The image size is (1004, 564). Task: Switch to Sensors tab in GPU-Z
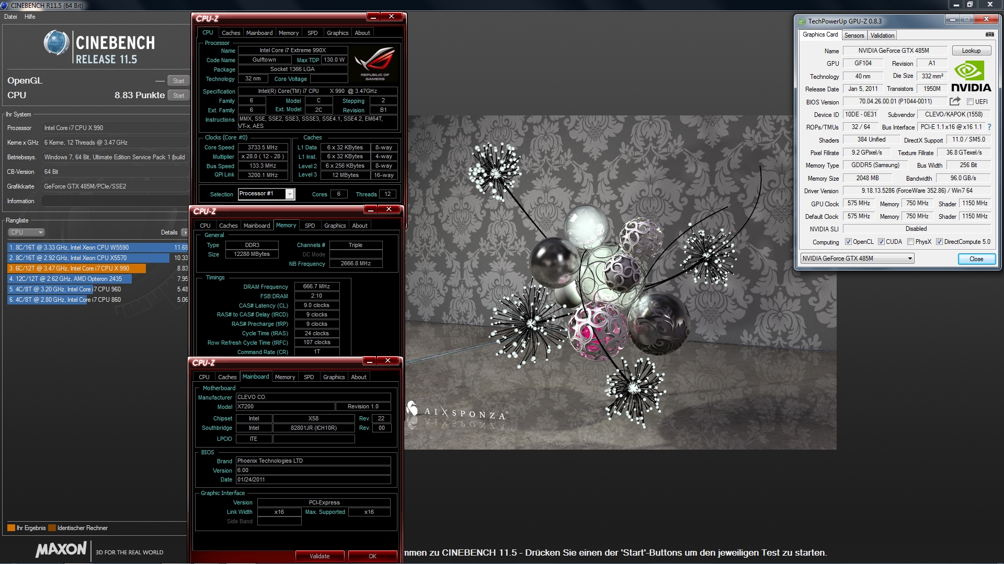pyautogui.click(x=854, y=36)
